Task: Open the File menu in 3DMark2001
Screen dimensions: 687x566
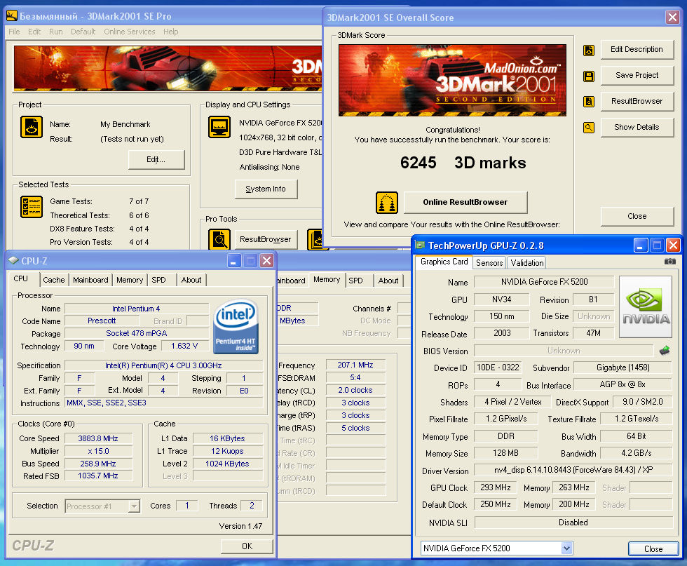Action: tap(14, 32)
